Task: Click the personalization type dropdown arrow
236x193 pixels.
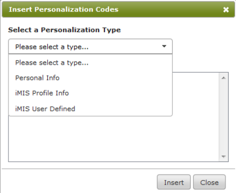Action: pyautogui.click(x=164, y=46)
